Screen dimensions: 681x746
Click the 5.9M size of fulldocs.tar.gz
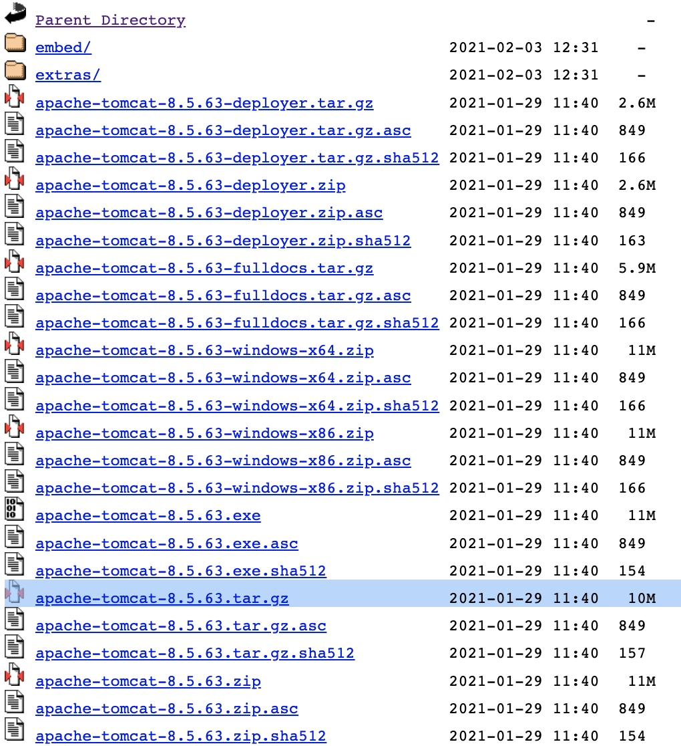638,268
